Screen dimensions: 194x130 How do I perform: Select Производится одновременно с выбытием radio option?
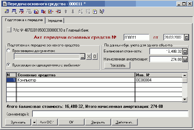(x=8, y=65)
